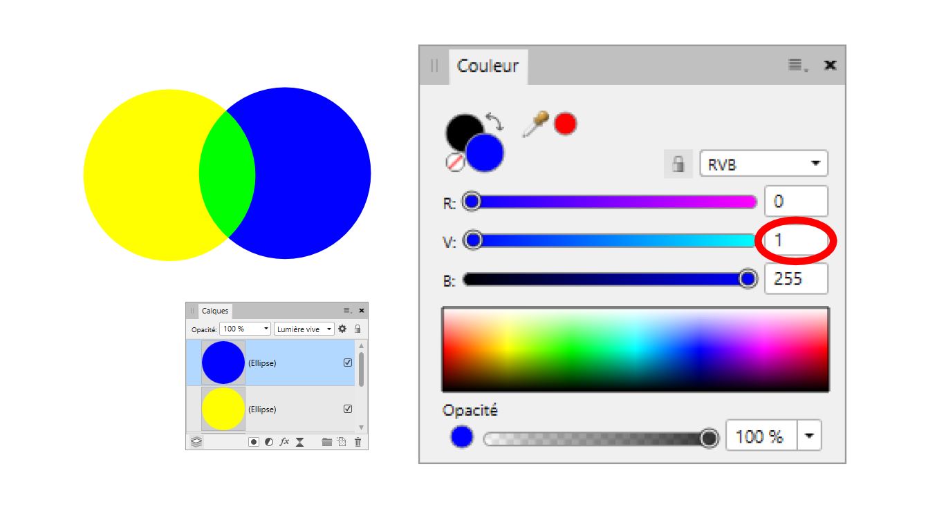
Task: Click the Couleur opacity 100 % field
Action: pos(761,436)
